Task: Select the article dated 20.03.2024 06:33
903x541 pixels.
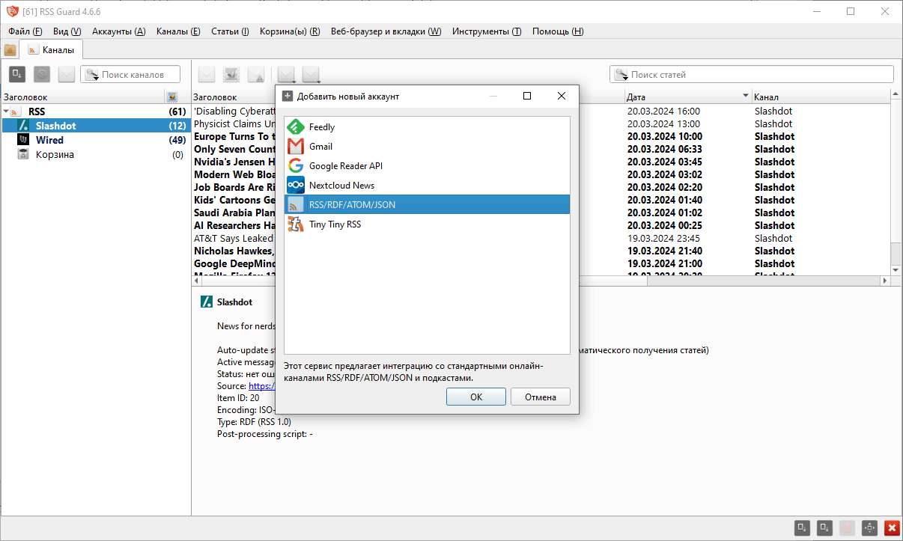Action: click(665, 149)
